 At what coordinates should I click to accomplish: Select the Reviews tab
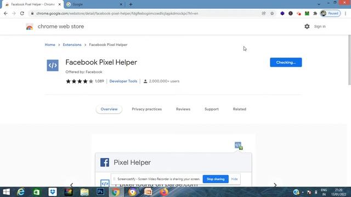(183, 109)
